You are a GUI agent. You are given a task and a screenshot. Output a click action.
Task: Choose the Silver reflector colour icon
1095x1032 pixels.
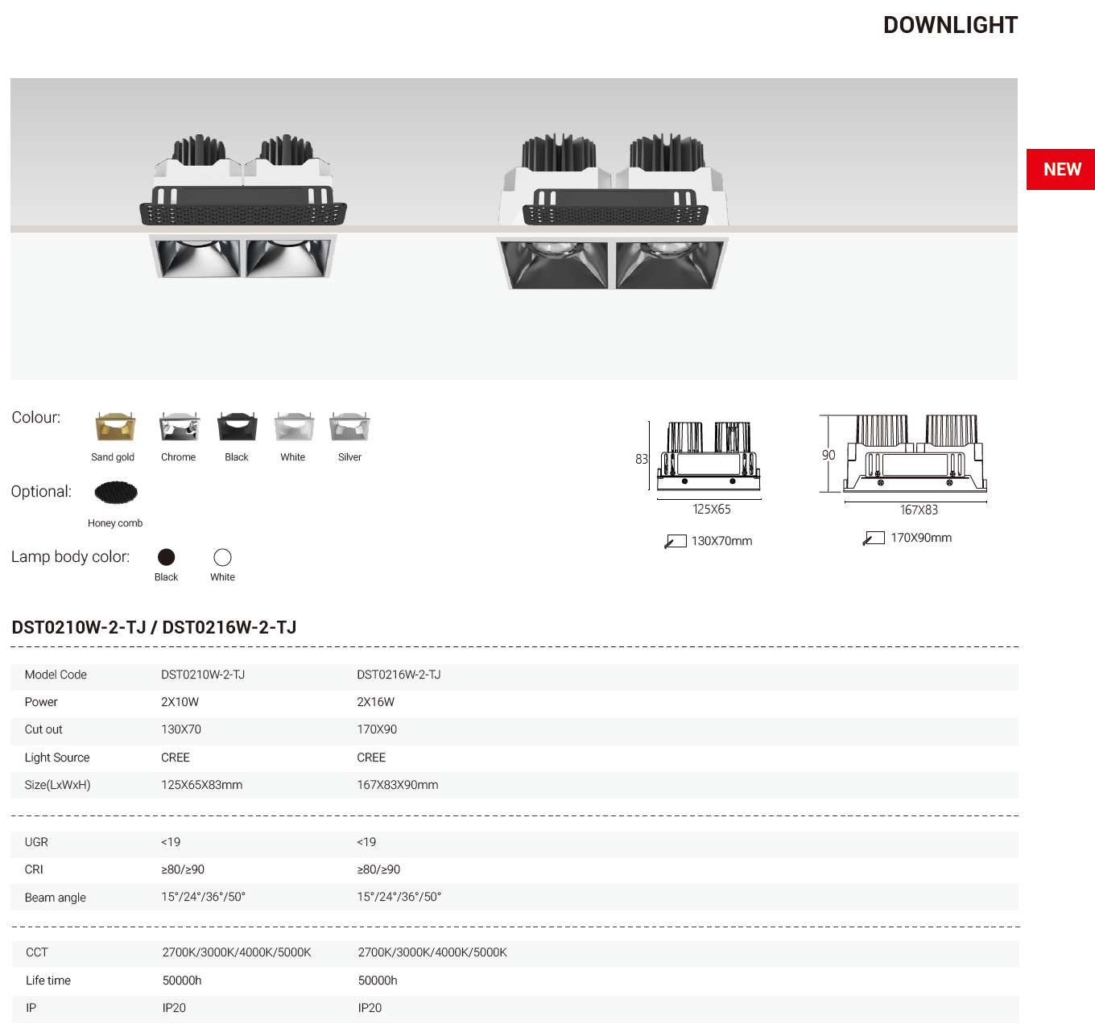(349, 427)
